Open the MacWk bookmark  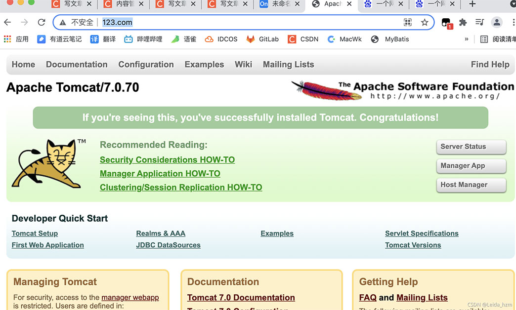click(x=344, y=39)
